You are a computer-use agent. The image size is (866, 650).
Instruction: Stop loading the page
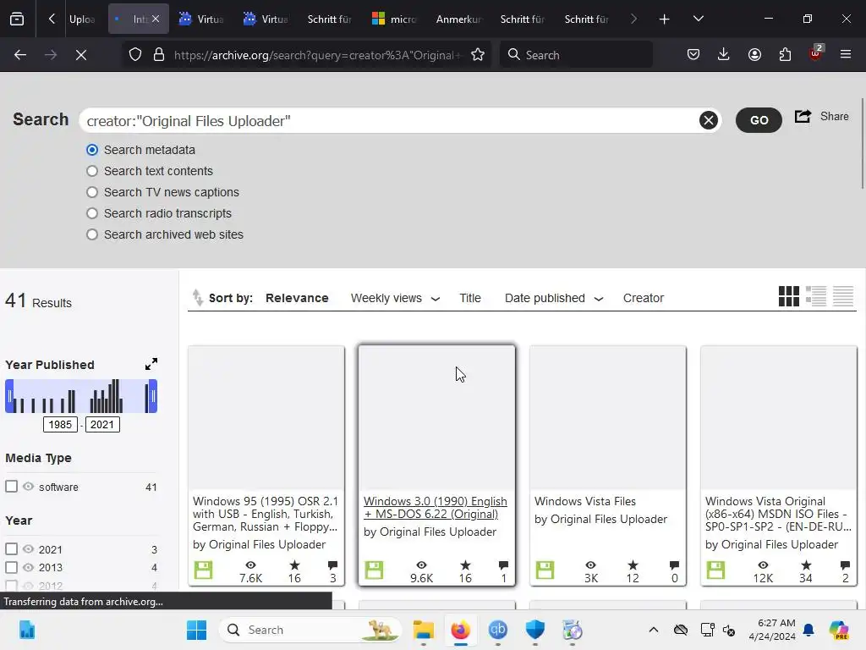tap(81, 55)
